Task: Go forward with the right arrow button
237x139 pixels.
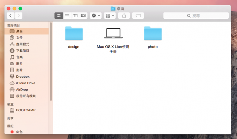Action: pos(18,15)
